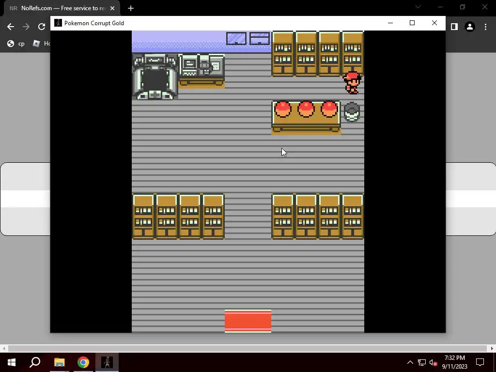Click the Pokemon Corrupt Gold title icon
Viewport: 496px width, 372px height.
click(x=58, y=23)
